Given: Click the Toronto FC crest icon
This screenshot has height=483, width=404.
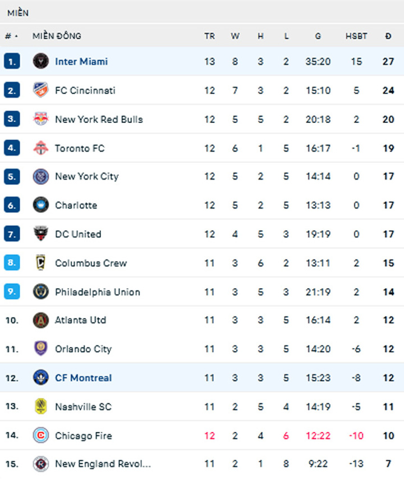Looking at the screenshot, I should click(x=40, y=148).
